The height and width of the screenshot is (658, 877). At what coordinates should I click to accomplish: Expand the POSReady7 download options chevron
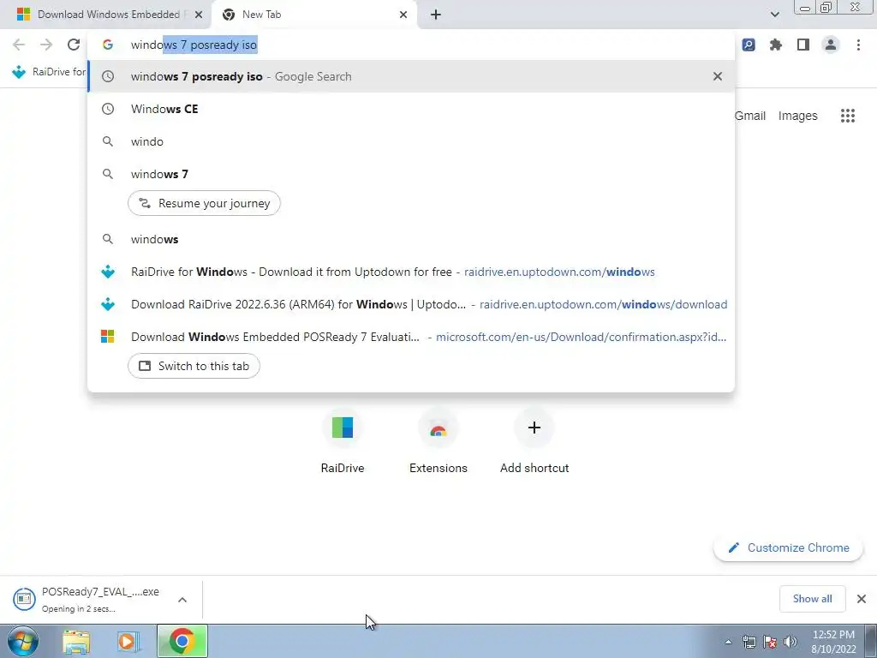coord(182,599)
